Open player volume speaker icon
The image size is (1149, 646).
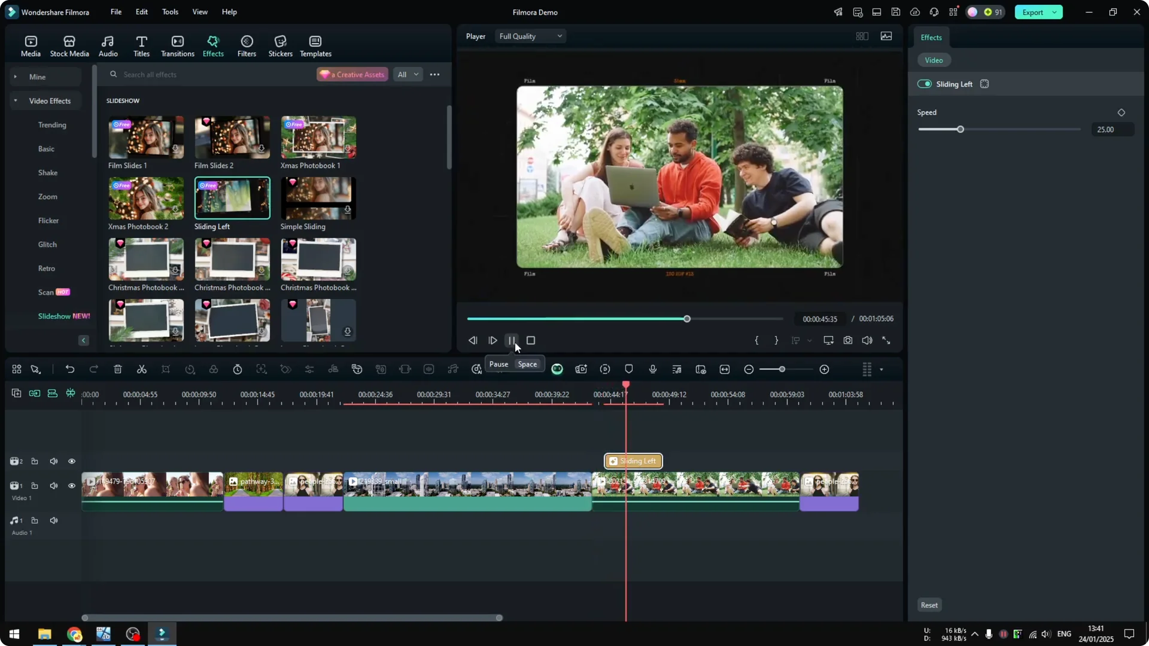click(867, 340)
